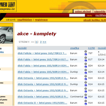
Task: Click the akce - komplety heading
Action: 37,34
